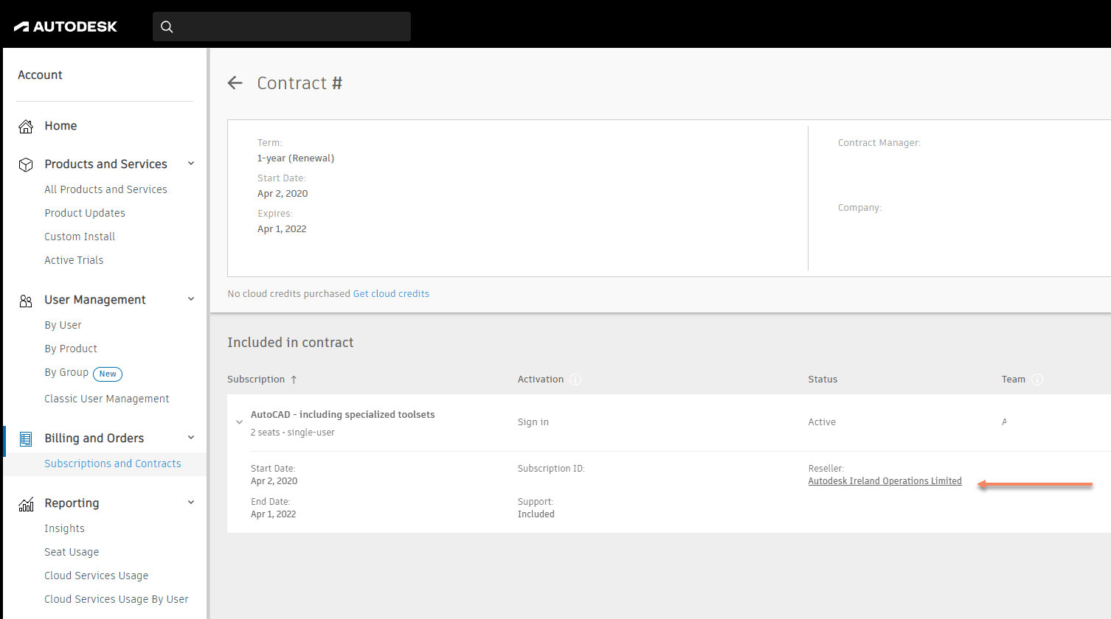The height and width of the screenshot is (619, 1111).
Task: Click the back arrow next to Contract
Action: [x=235, y=83]
